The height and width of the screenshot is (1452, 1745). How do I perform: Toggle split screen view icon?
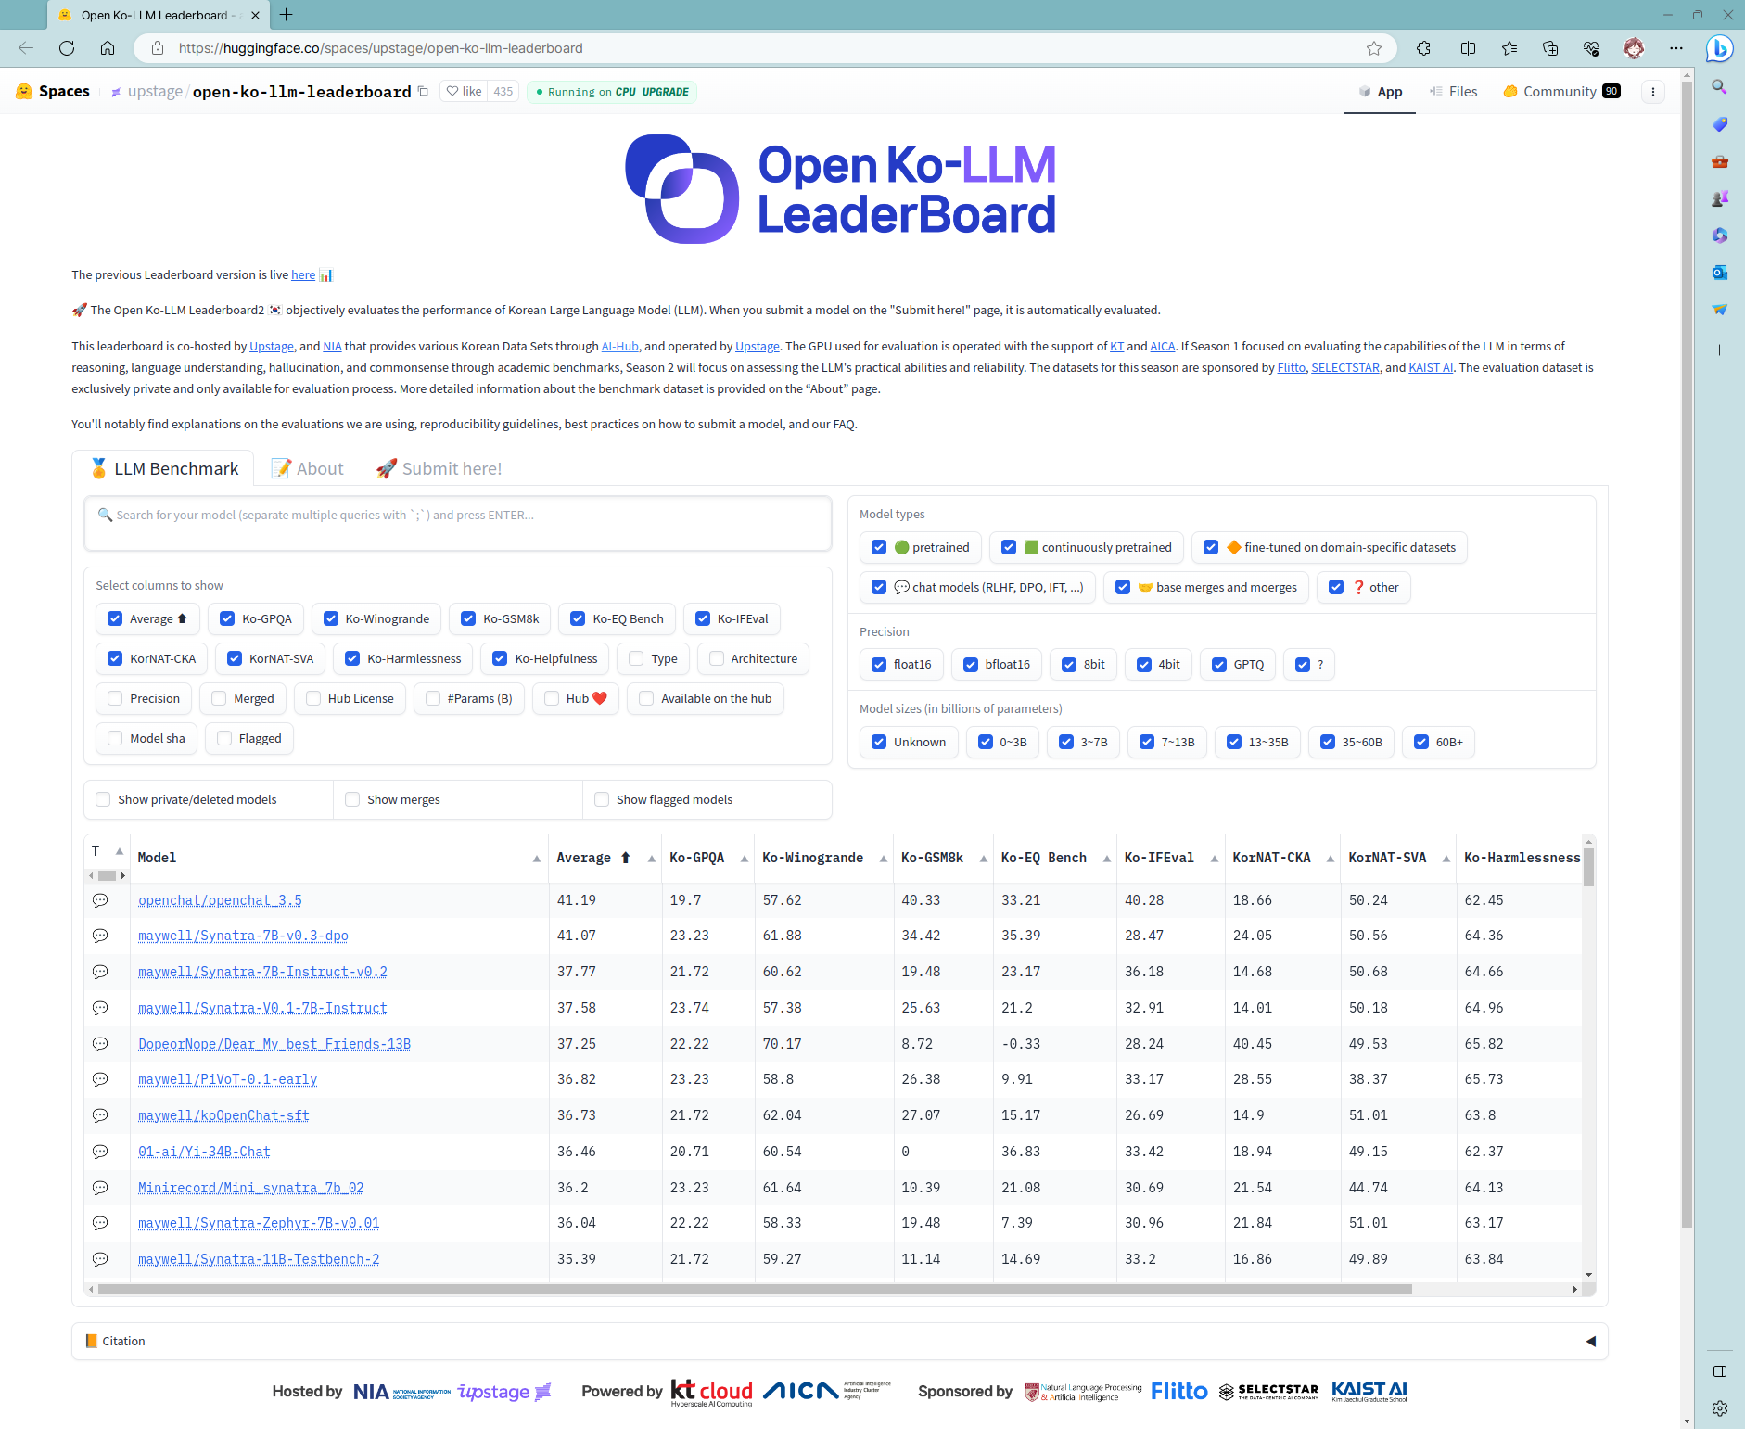1469,48
